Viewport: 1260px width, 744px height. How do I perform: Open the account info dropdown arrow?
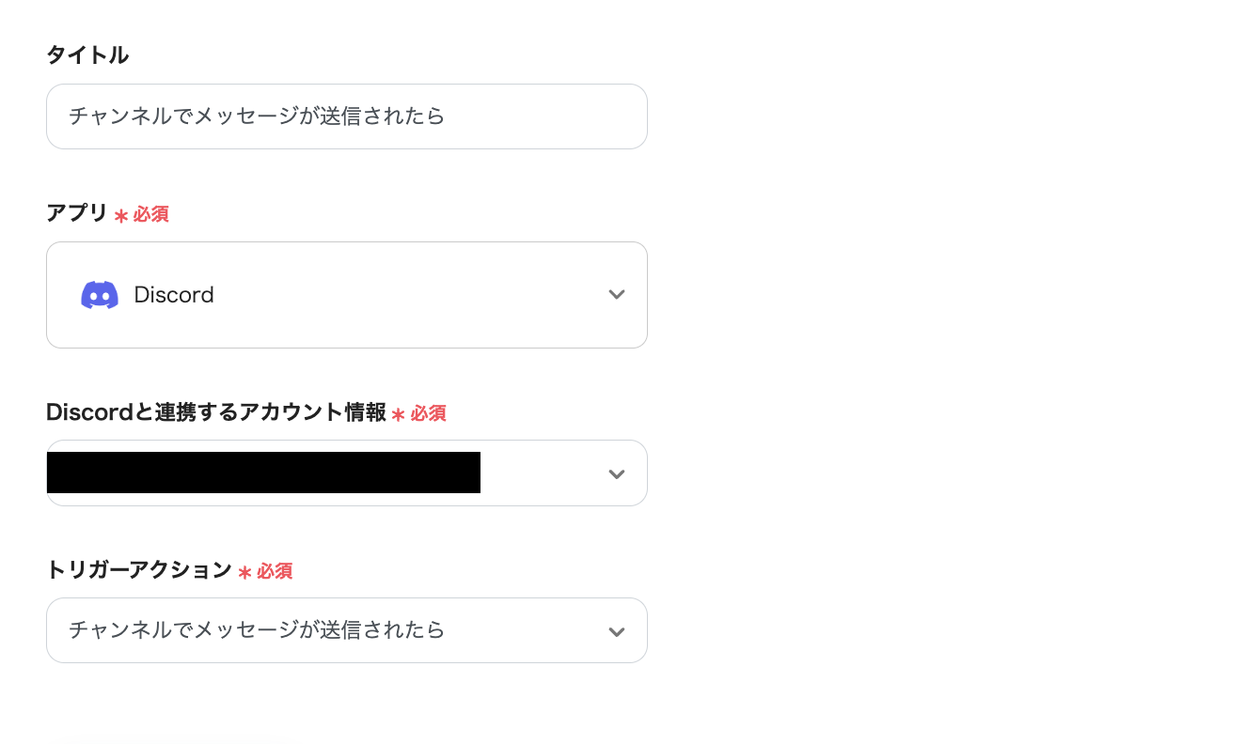pyautogui.click(x=617, y=474)
